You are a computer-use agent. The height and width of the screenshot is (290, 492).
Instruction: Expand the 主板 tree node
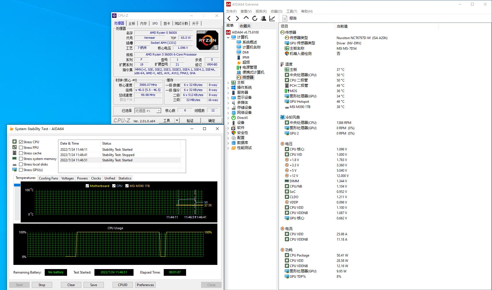point(228,83)
